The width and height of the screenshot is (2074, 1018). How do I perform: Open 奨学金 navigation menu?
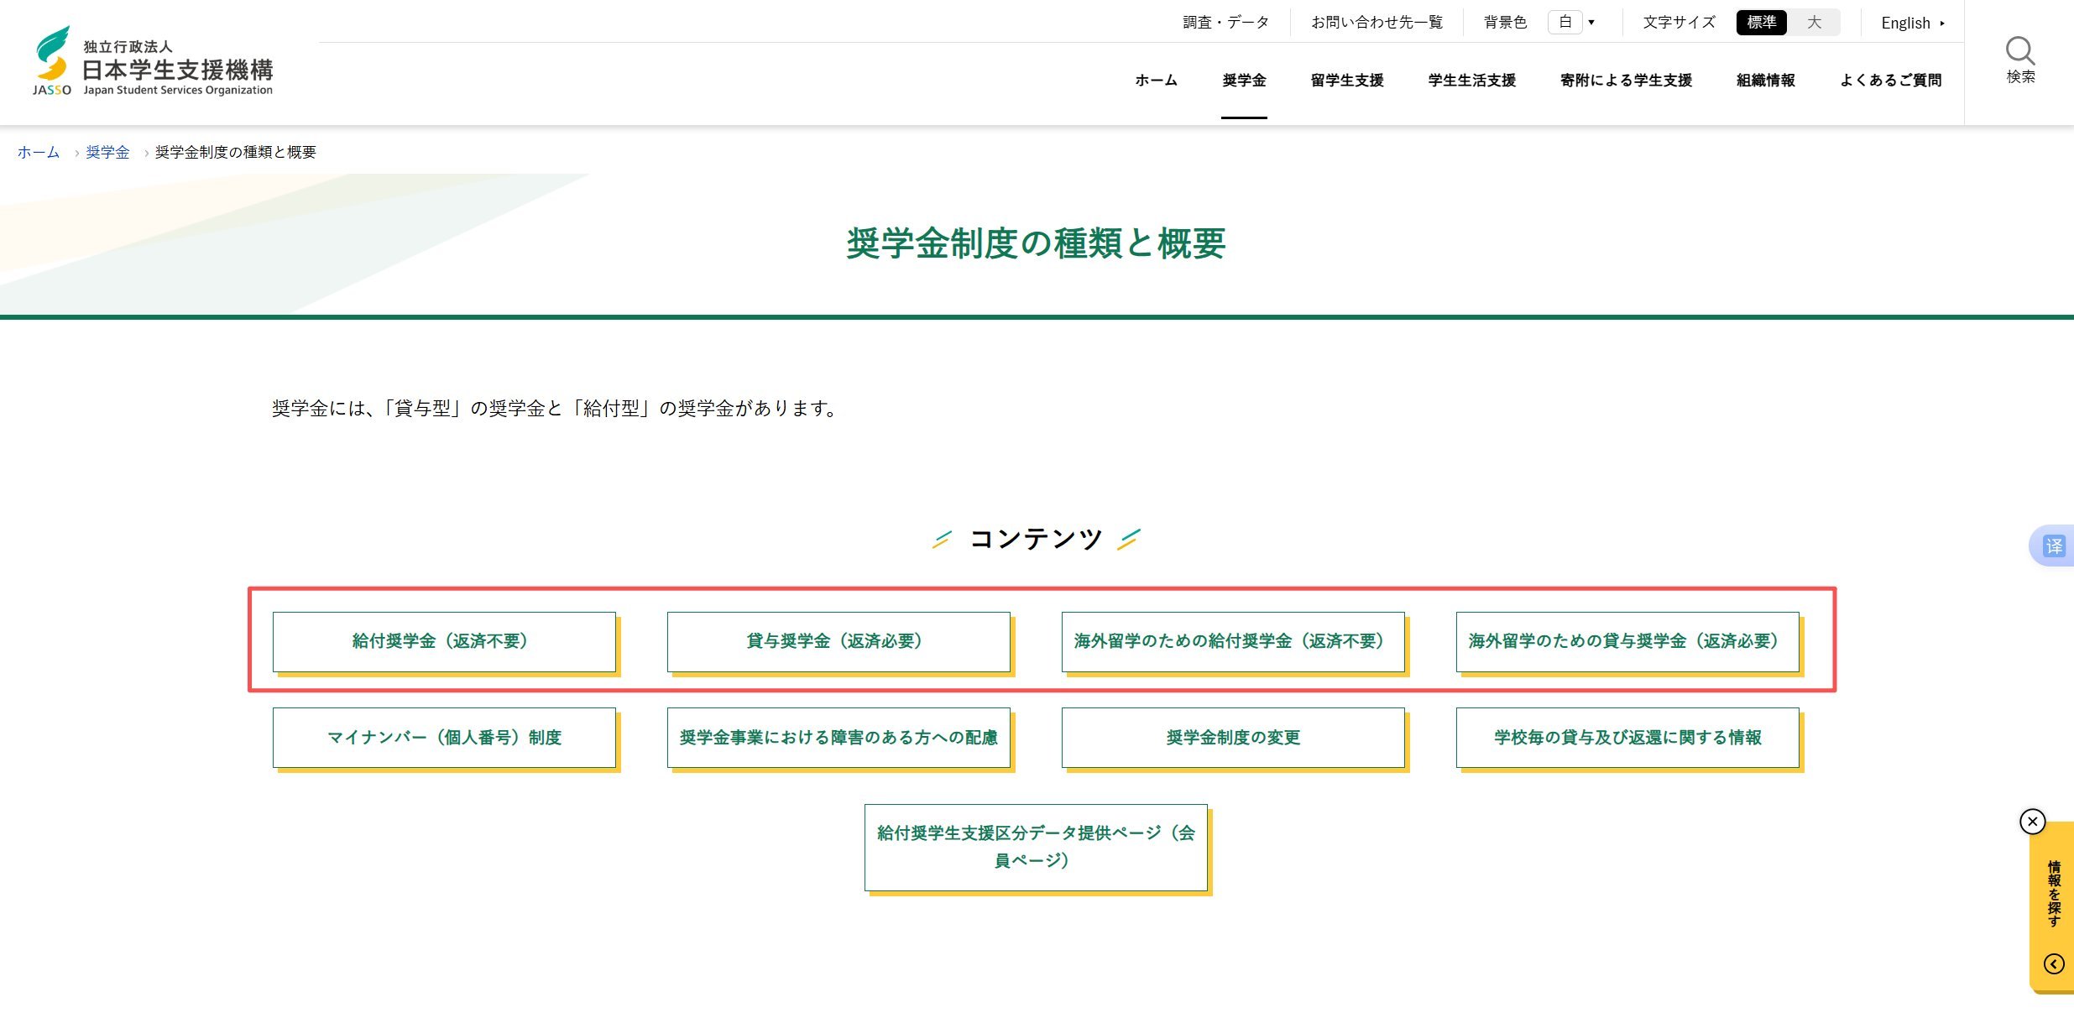click(x=1244, y=81)
